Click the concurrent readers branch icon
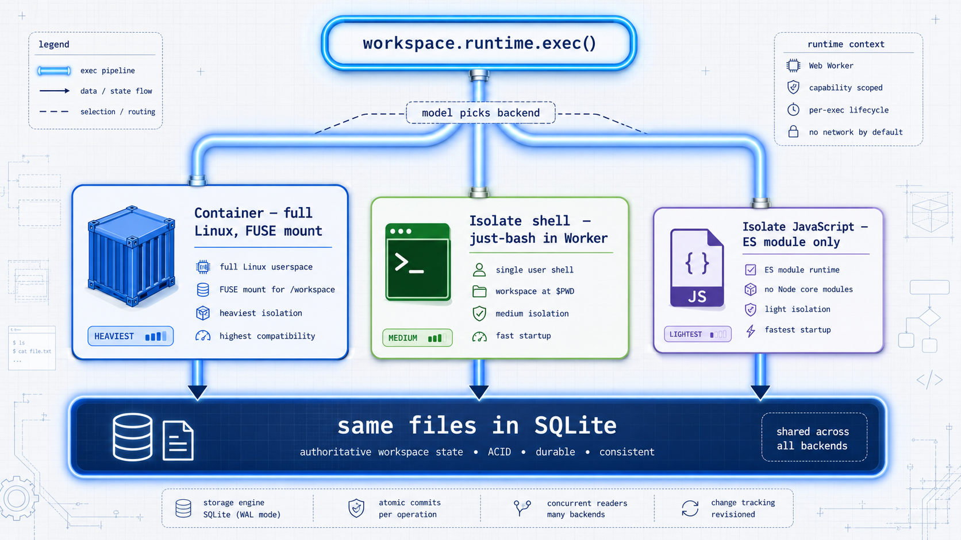The width and height of the screenshot is (961, 540). [x=522, y=508]
